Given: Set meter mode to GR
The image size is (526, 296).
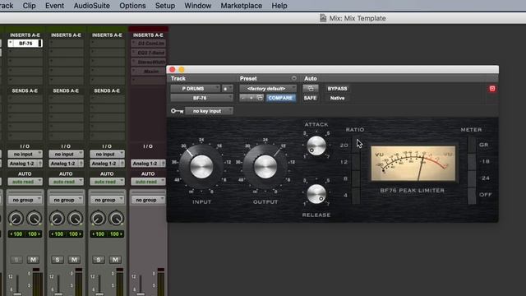Looking at the screenshot, I should click(472, 145).
